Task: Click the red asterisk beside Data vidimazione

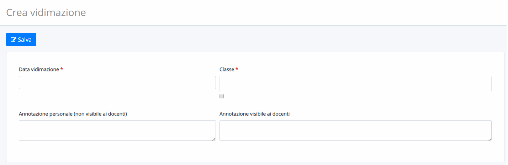Action: pos(62,69)
